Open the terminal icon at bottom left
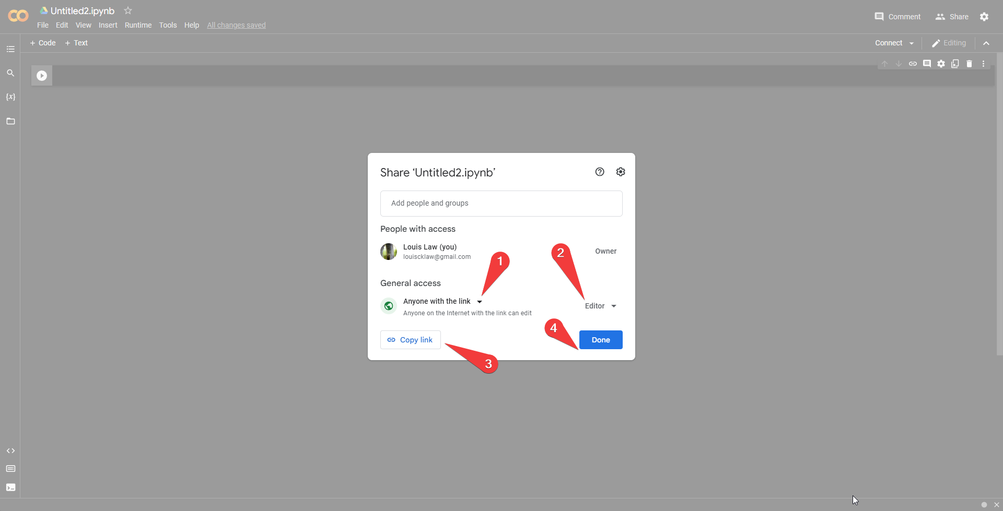 (x=10, y=487)
